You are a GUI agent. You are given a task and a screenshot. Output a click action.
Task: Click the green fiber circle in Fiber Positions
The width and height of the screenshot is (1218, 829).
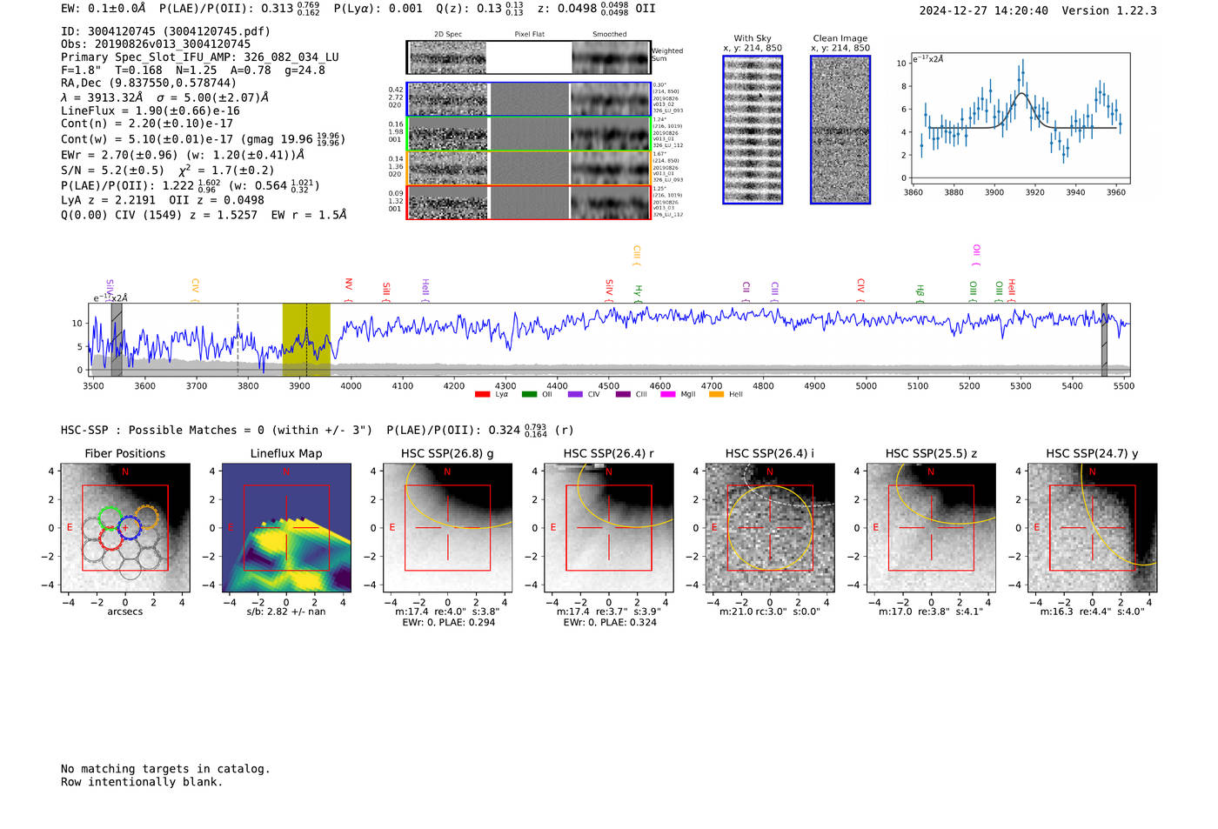point(110,518)
